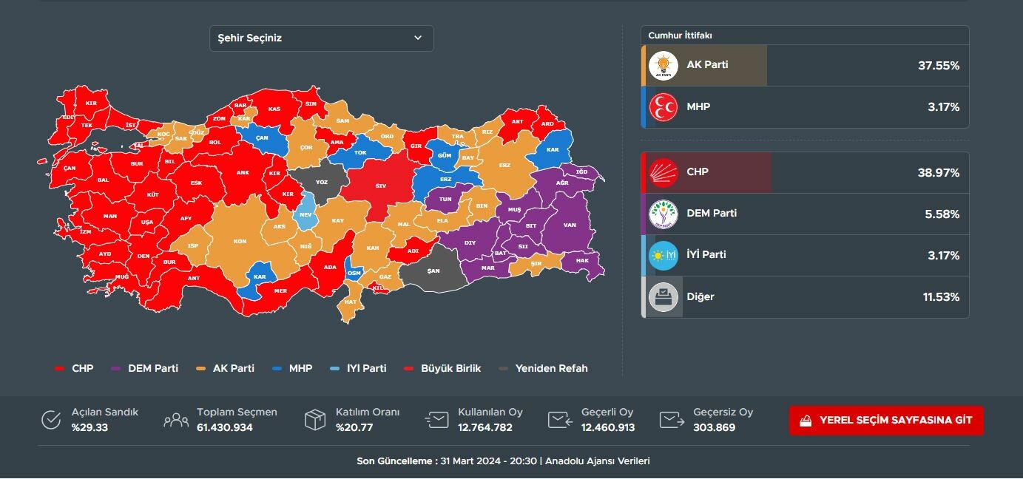Click the İYİ Parti sun logo

coord(664,256)
